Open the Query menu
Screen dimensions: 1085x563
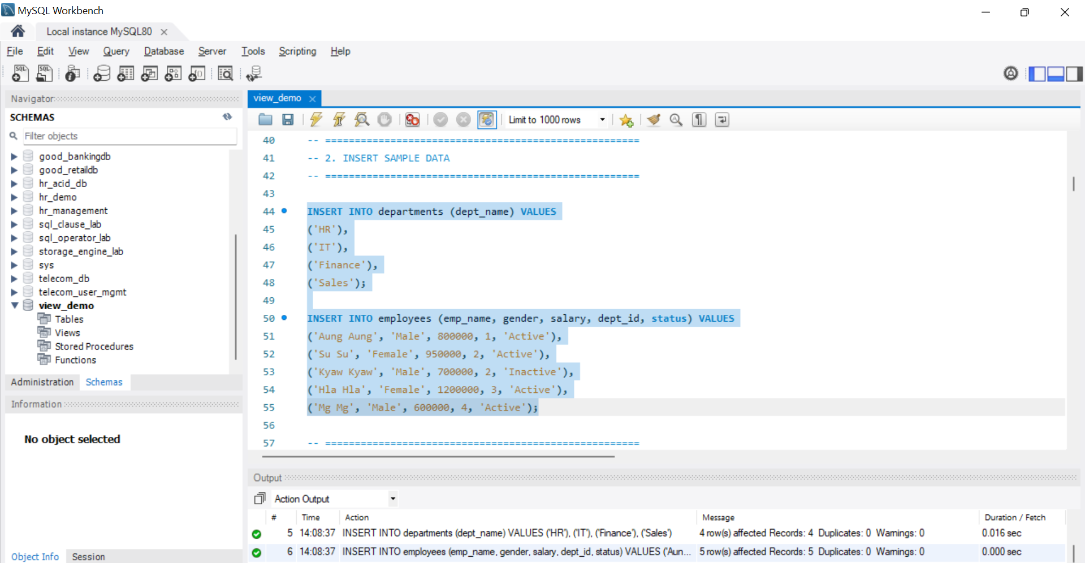tap(116, 51)
